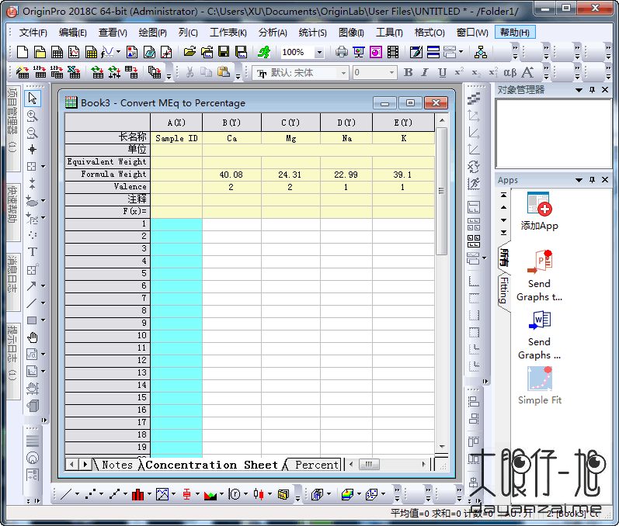
Task: Open the 分析(A) menu
Action: click(x=273, y=33)
